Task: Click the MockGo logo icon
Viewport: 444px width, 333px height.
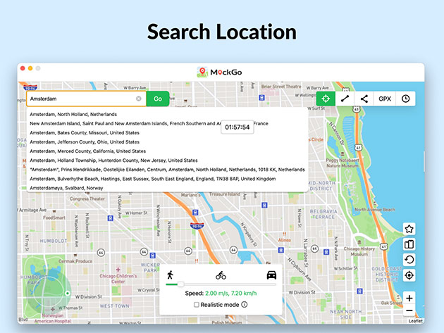Action: pos(202,72)
